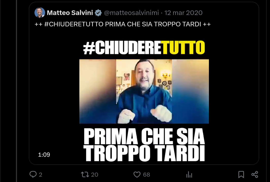The width and height of the screenshot is (270, 182).
Task: Open the reply speech-bubble icon
Action: [x=33, y=174]
